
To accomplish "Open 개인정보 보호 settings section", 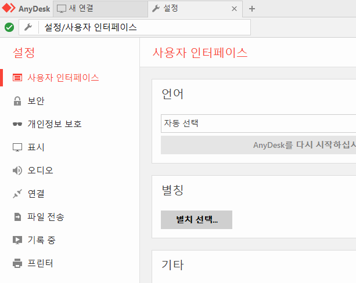I will (70, 124).
